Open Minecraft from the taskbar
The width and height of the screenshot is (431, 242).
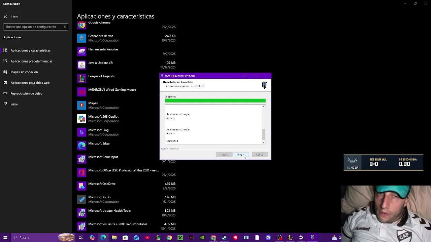(x=180, y=238)
